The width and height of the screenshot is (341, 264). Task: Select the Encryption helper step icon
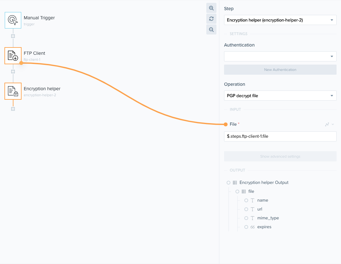click(x=13, y=91)
